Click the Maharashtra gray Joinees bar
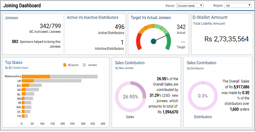The width and height of the screenshot is (255, 132). point(74,77)
